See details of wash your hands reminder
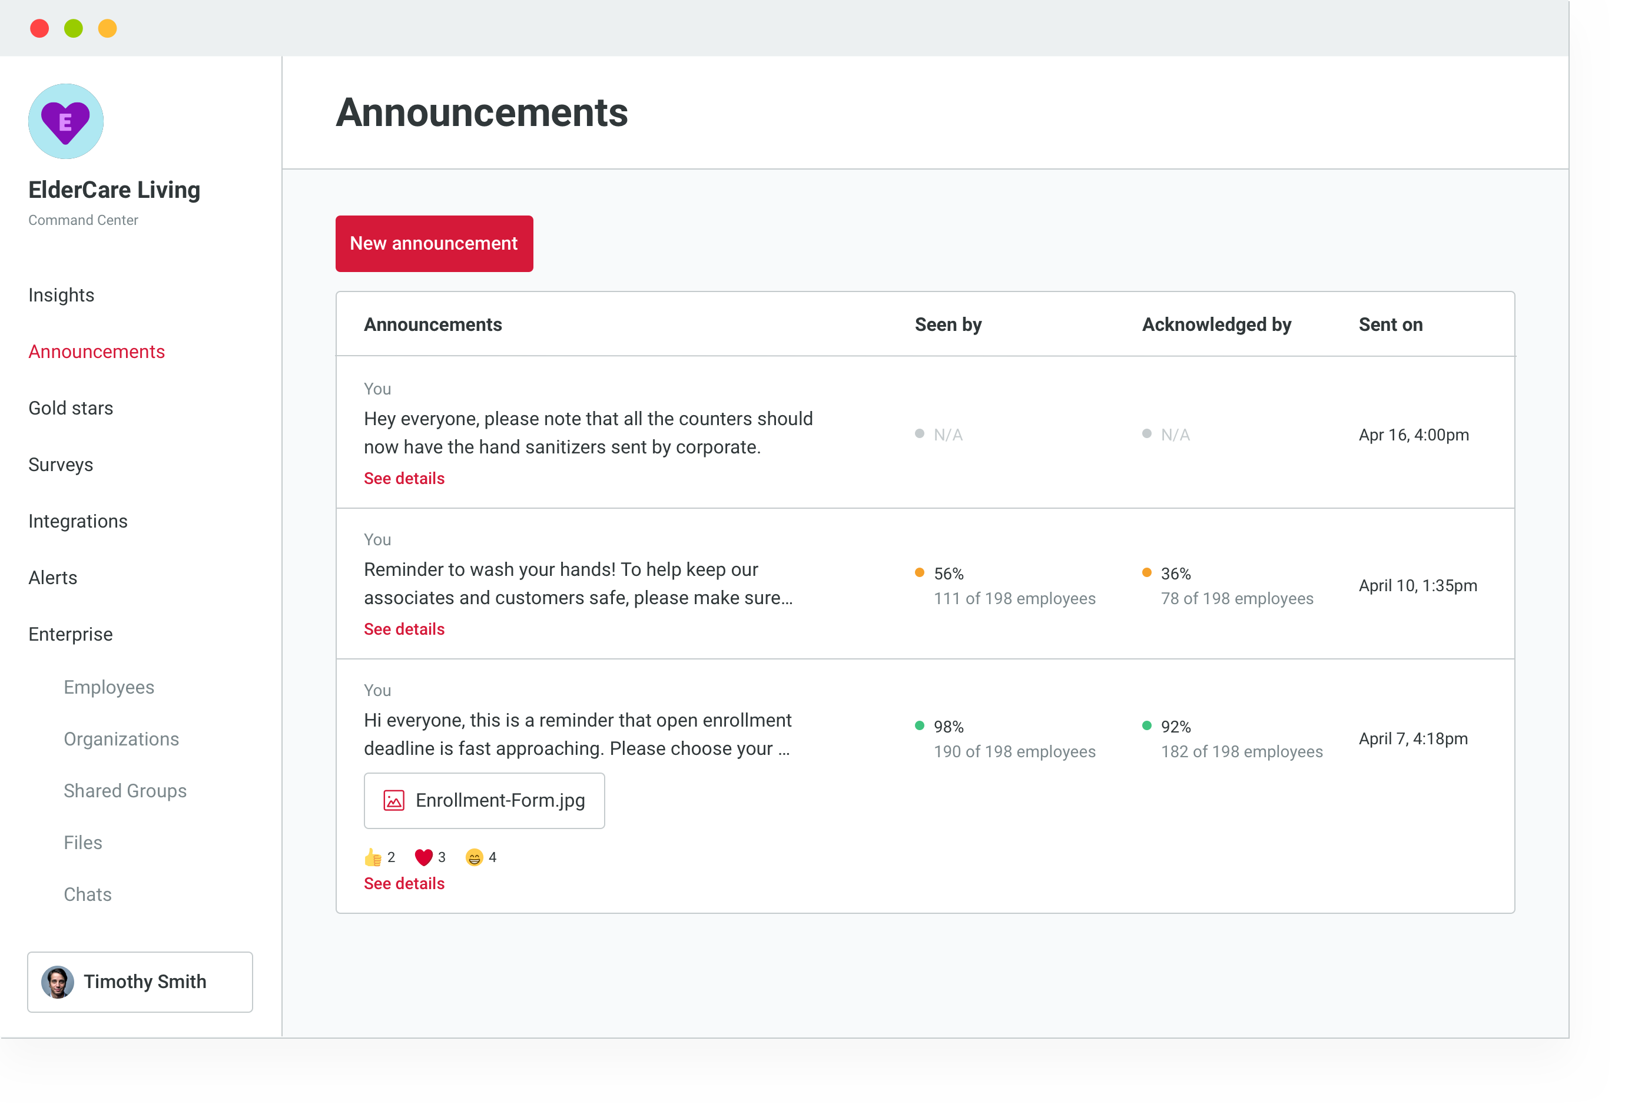 (x=404, y=629)
